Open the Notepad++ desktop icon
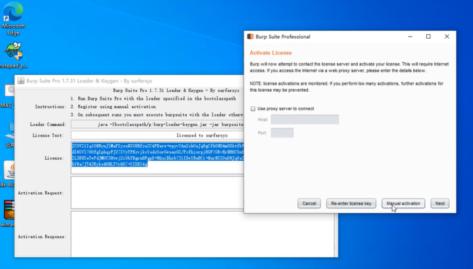This screenshot has height=269, width=473. [x=13, y=55]
